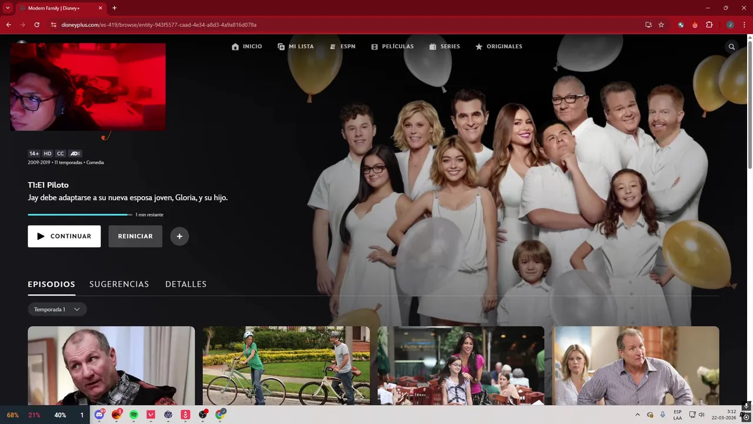Open the Chrome three-dot menu

pyautogui.click(x=745, y=25)
